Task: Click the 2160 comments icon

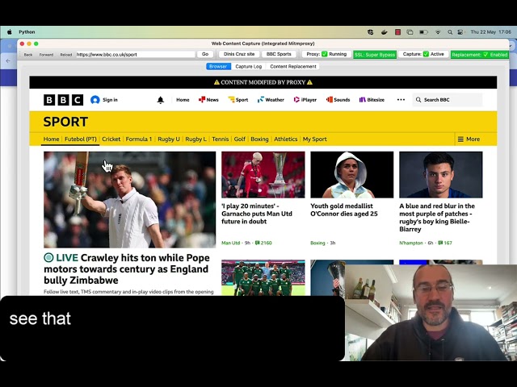Action: click(258, 243)
